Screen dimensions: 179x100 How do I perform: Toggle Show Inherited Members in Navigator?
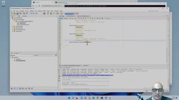tap(12, 88)
